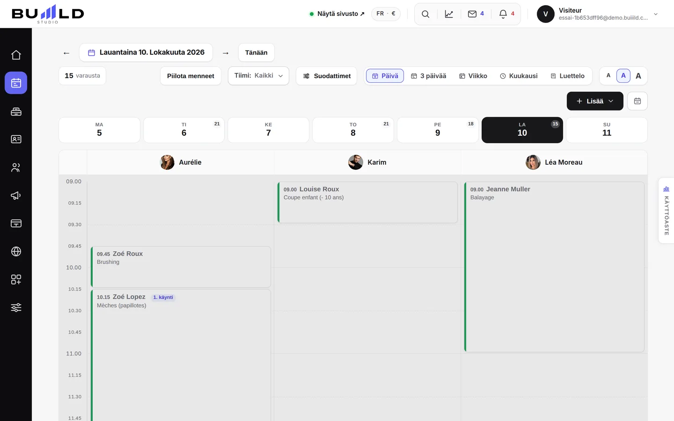Click Aurélie's avatar in column header
Screen dimensions: 674x421
(167, 162)
